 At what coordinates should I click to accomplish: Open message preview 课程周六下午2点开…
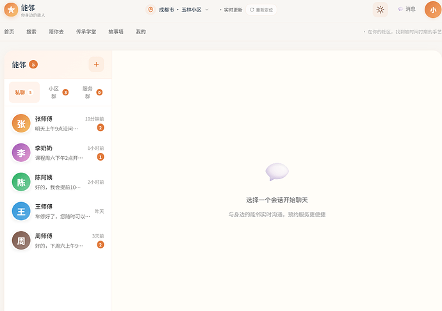(x=59, y=158)
